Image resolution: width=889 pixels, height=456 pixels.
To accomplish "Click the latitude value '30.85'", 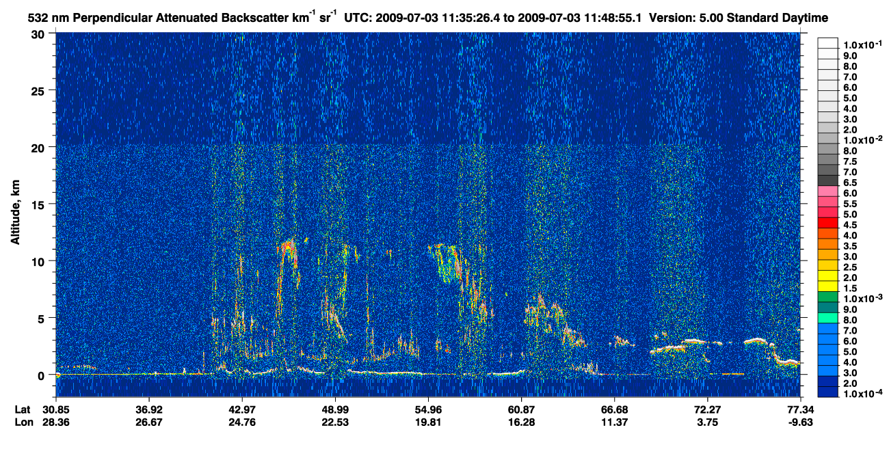I will pyautogui.click(x=56, y=409).
